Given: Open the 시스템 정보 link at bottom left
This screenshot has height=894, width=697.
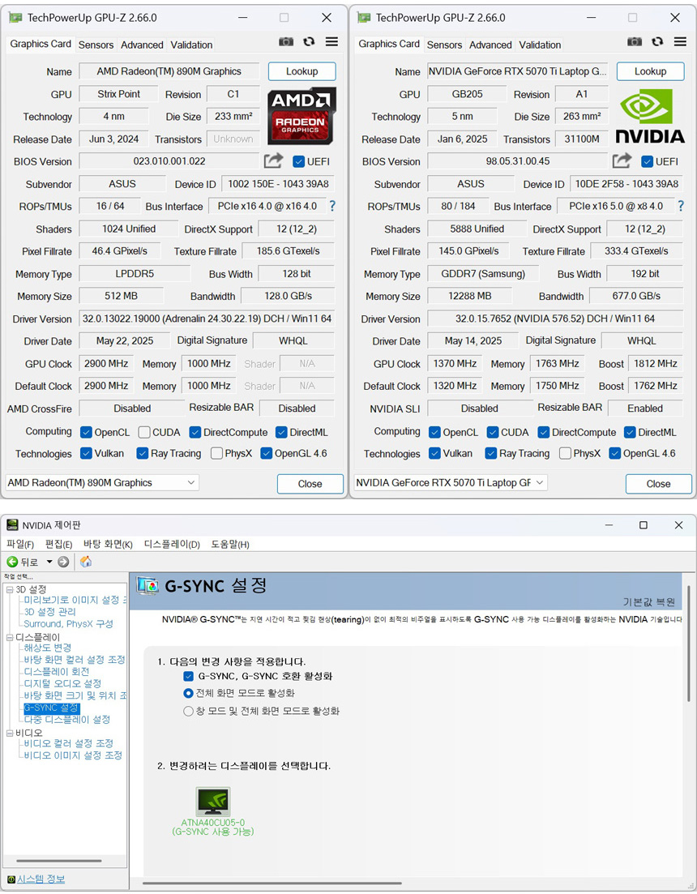Looking at the screenshot, I should pos(41,879).
